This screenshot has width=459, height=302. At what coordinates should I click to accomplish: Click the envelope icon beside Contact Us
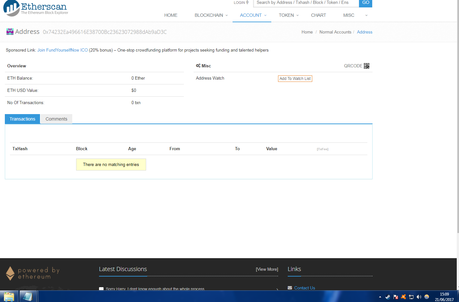point(290,288)
